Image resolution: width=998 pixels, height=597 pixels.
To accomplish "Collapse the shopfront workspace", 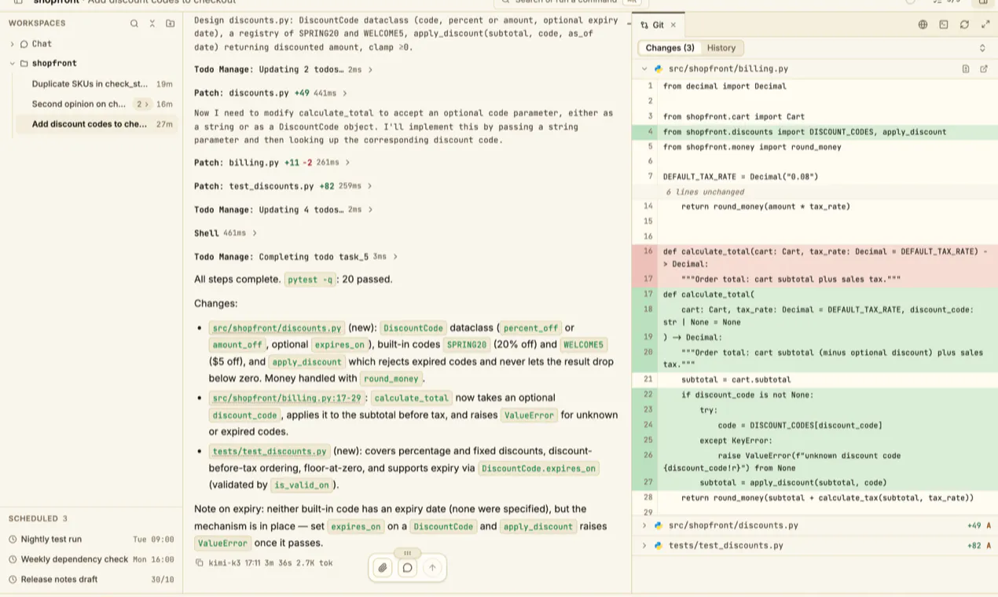I will click(x=12, y=64).
